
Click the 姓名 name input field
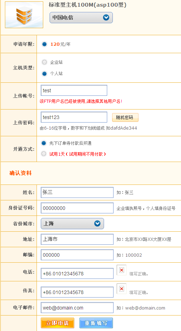point(77,193)
